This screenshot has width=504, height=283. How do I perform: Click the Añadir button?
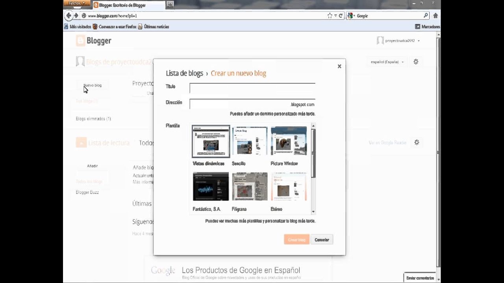click(x=93, y=166)
